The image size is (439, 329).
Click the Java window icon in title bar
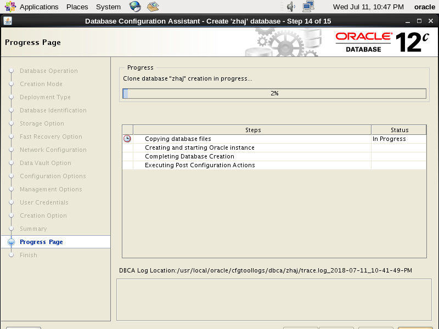8,21
